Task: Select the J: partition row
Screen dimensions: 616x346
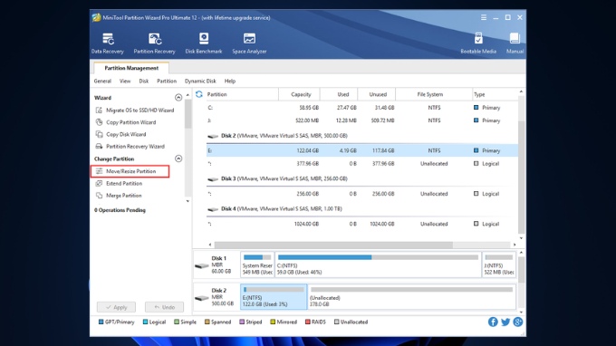Action: click(361, 120)
